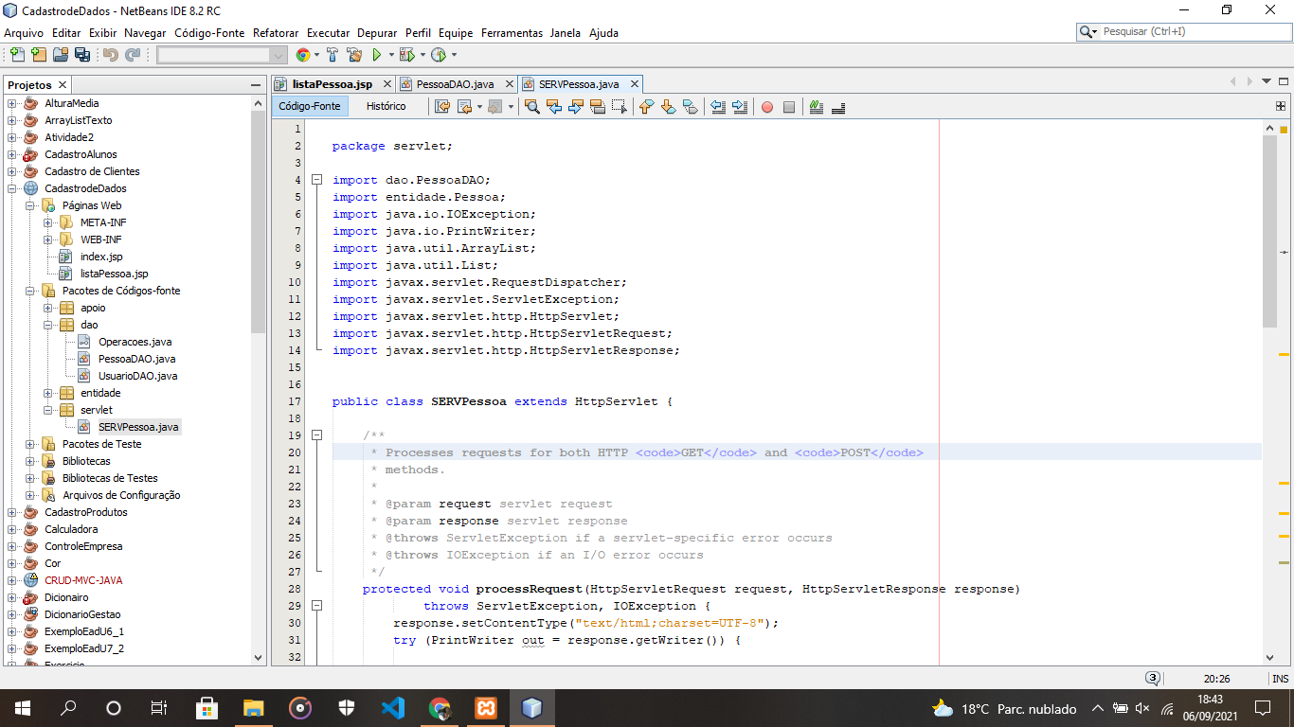
Task: Toggle rectangular selection in editor toolbar
Action: point(620,107)
